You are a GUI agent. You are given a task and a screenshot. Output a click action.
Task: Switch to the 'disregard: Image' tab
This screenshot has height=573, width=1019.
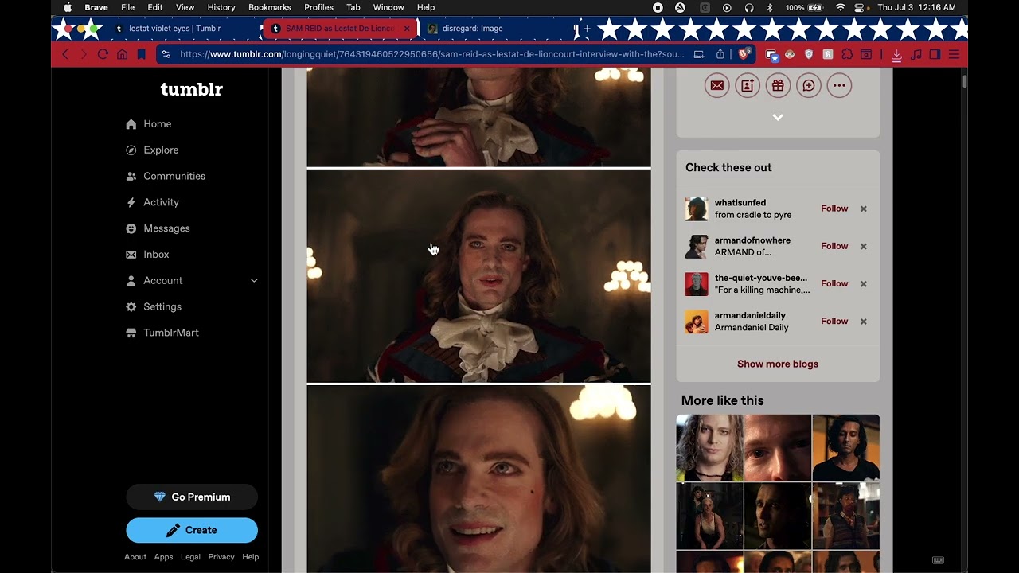pyautogui.click(x=498, y=29)
